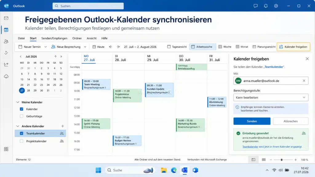The image size is (315, 177).
Task: Zoom in with plus icon in status bar
Action: tap(296, 160)
